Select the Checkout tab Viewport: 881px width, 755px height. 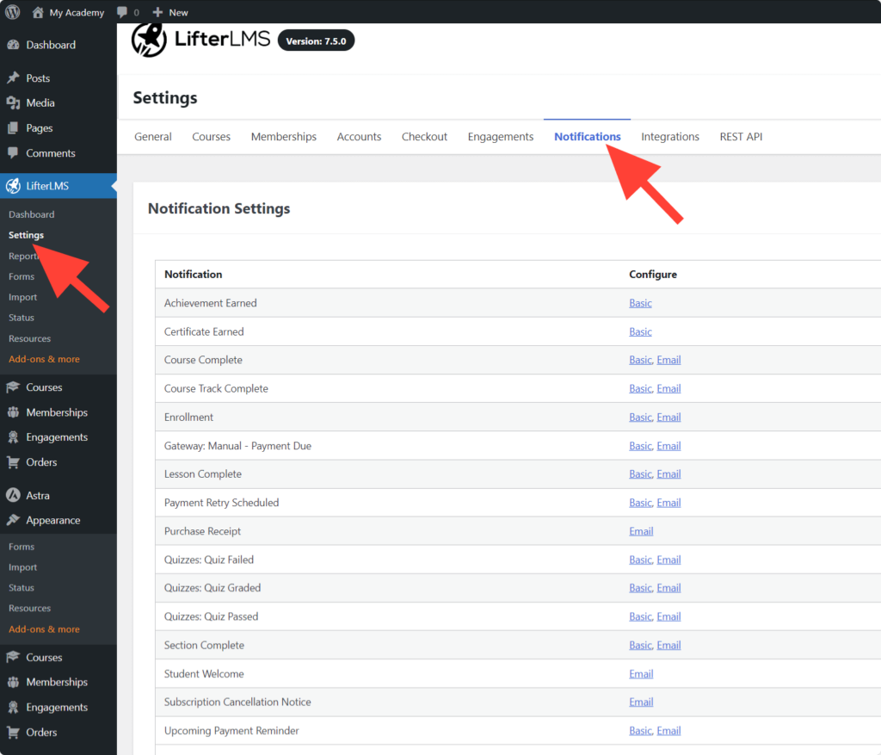[424, 136]
